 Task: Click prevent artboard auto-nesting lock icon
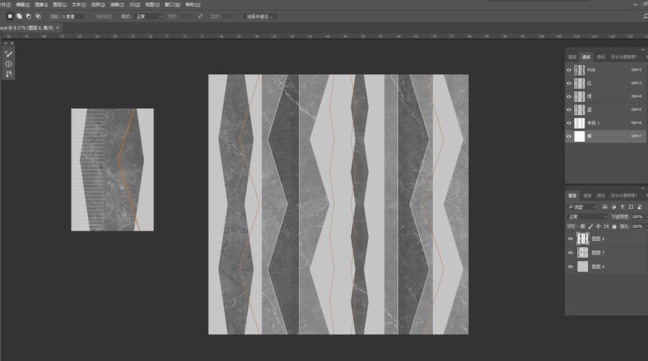click(606, 226)
